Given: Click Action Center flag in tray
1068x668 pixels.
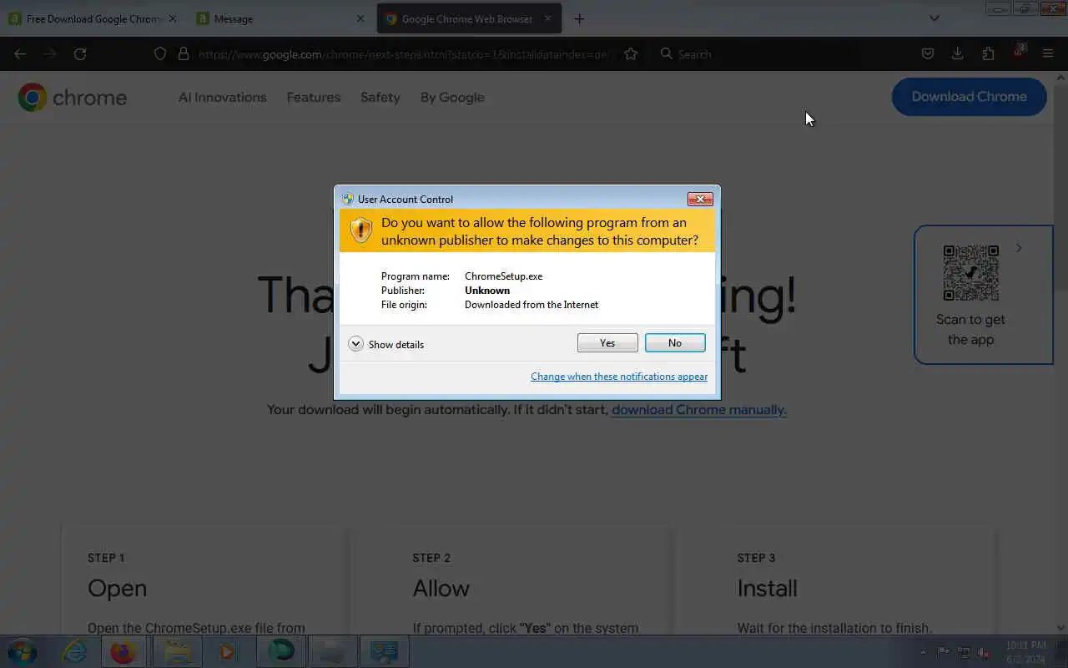Looking at the screenshot, I should pyautogui.click(x=944, y=652).
